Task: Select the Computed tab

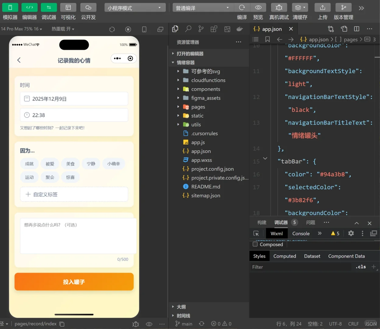Action: (284, 256)
